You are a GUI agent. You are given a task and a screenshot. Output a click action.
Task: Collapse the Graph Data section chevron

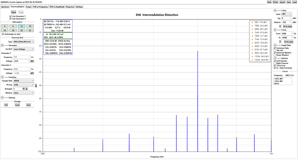point(275,45)
